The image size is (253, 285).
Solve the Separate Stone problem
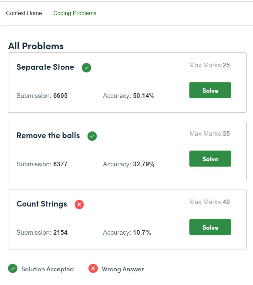tap(210, 90)
